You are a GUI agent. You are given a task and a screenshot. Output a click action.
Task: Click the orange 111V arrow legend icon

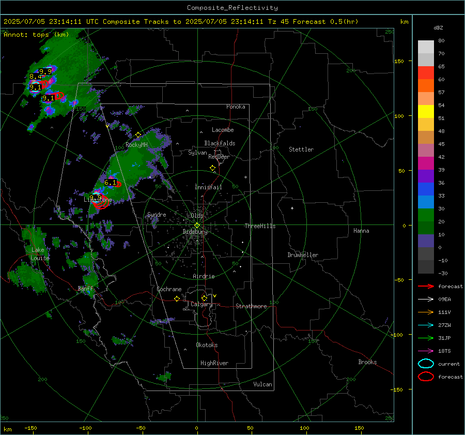point(426,312)
